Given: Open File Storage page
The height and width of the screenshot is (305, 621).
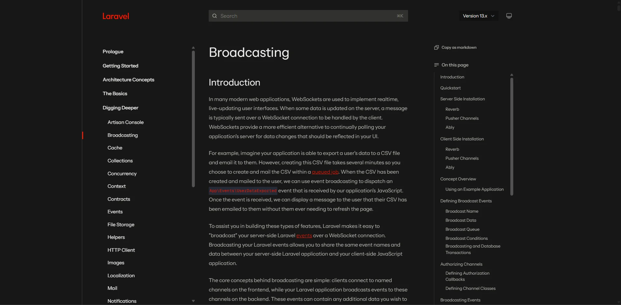Looking at the screenshot, I should click(x=121, y=225).
